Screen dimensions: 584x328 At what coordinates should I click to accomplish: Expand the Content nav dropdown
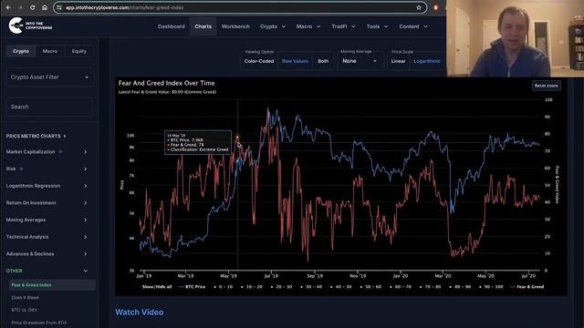[x=413, y=26]
